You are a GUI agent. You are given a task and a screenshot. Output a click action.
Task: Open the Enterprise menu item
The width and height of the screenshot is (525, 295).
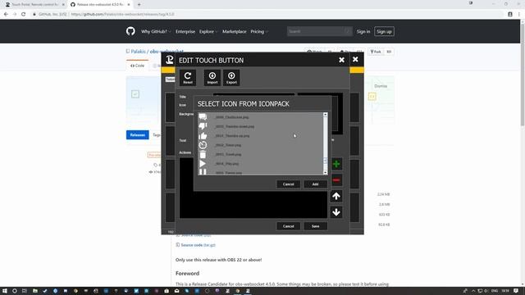click(185, 31)
